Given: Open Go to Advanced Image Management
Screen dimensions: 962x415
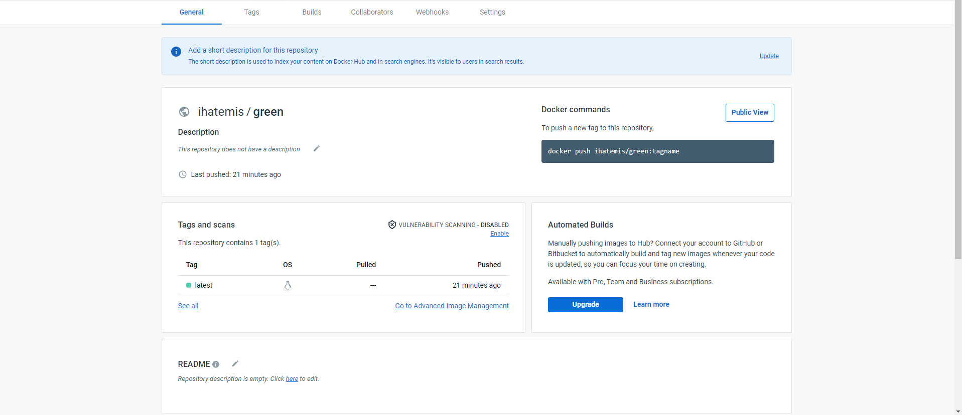Looking at the screenshot, I should [452, 306].
